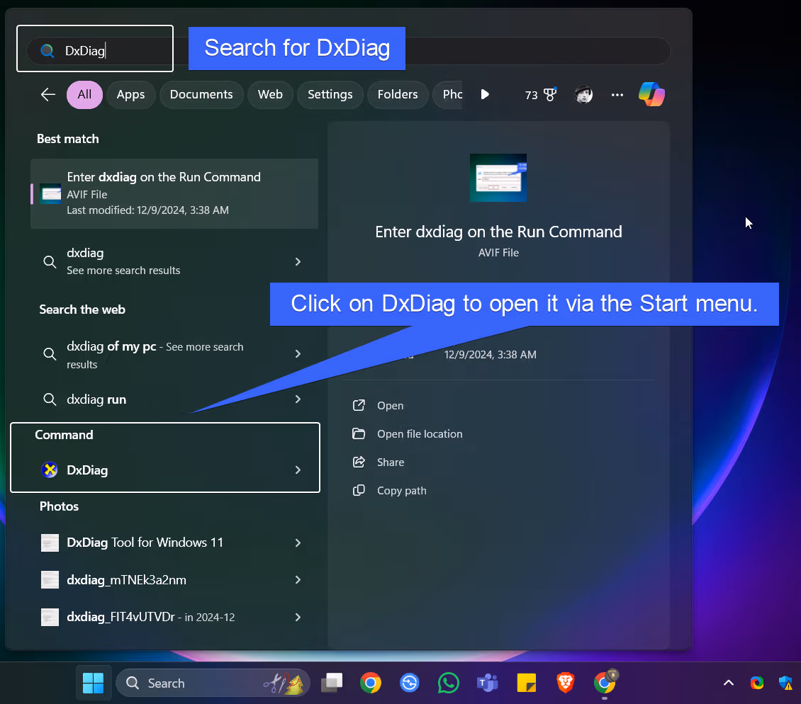
Task: Click the yellow-blue DxDiag X icon
Action: click(50, 470)
